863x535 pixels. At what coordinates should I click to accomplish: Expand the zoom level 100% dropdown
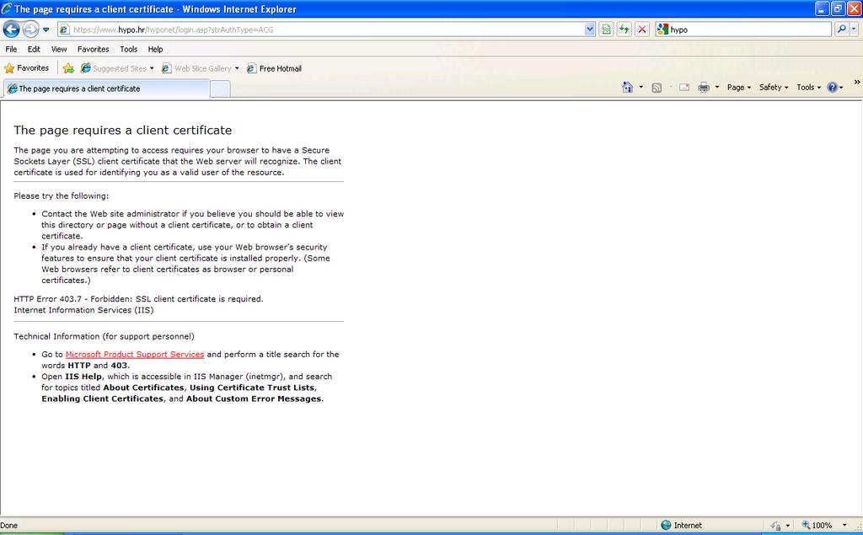pyautogui.click(x=844, y=525)
